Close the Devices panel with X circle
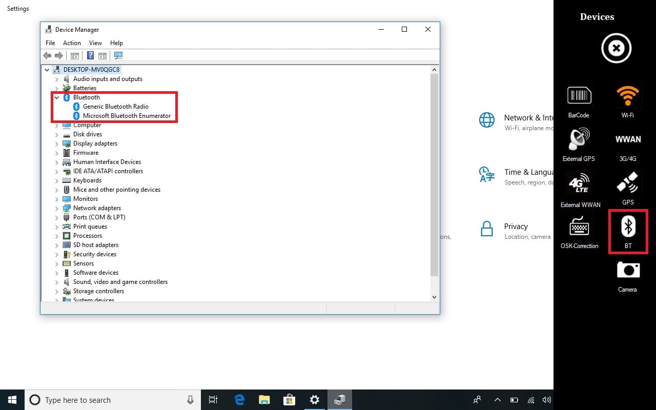The width and height of the screenshot is (656, 410). pos(616,49)
